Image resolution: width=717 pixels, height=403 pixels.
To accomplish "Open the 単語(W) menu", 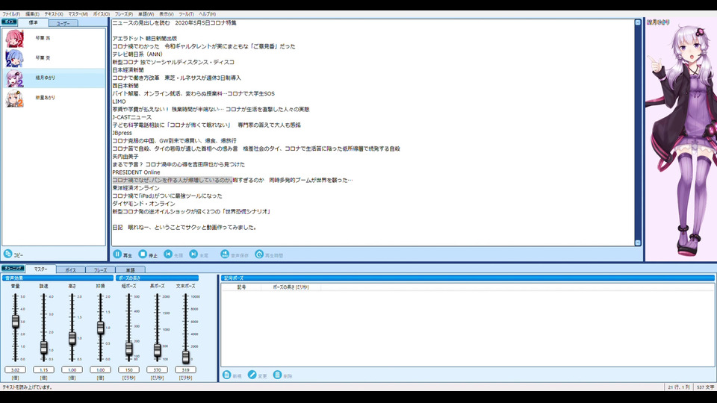I will point(146,14).
